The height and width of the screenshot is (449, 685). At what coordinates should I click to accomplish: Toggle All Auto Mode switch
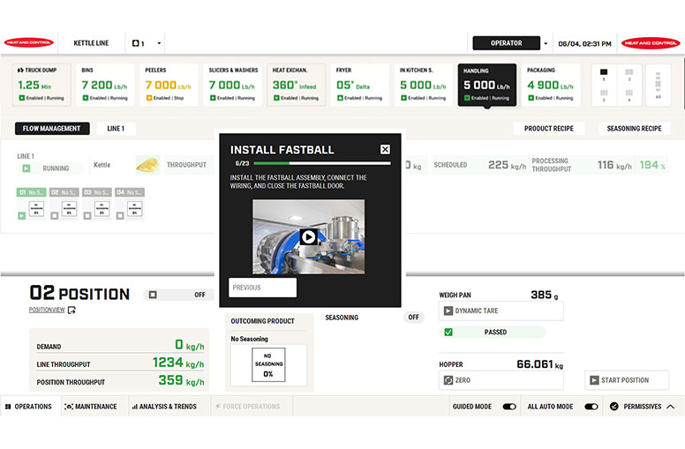click(x=591, y=407)
